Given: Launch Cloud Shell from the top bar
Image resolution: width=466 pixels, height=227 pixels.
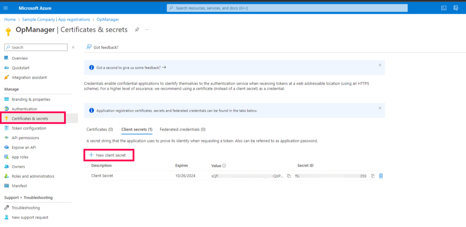Looking at the screenshot, I should pyautogui.click(x=444, y=8).
